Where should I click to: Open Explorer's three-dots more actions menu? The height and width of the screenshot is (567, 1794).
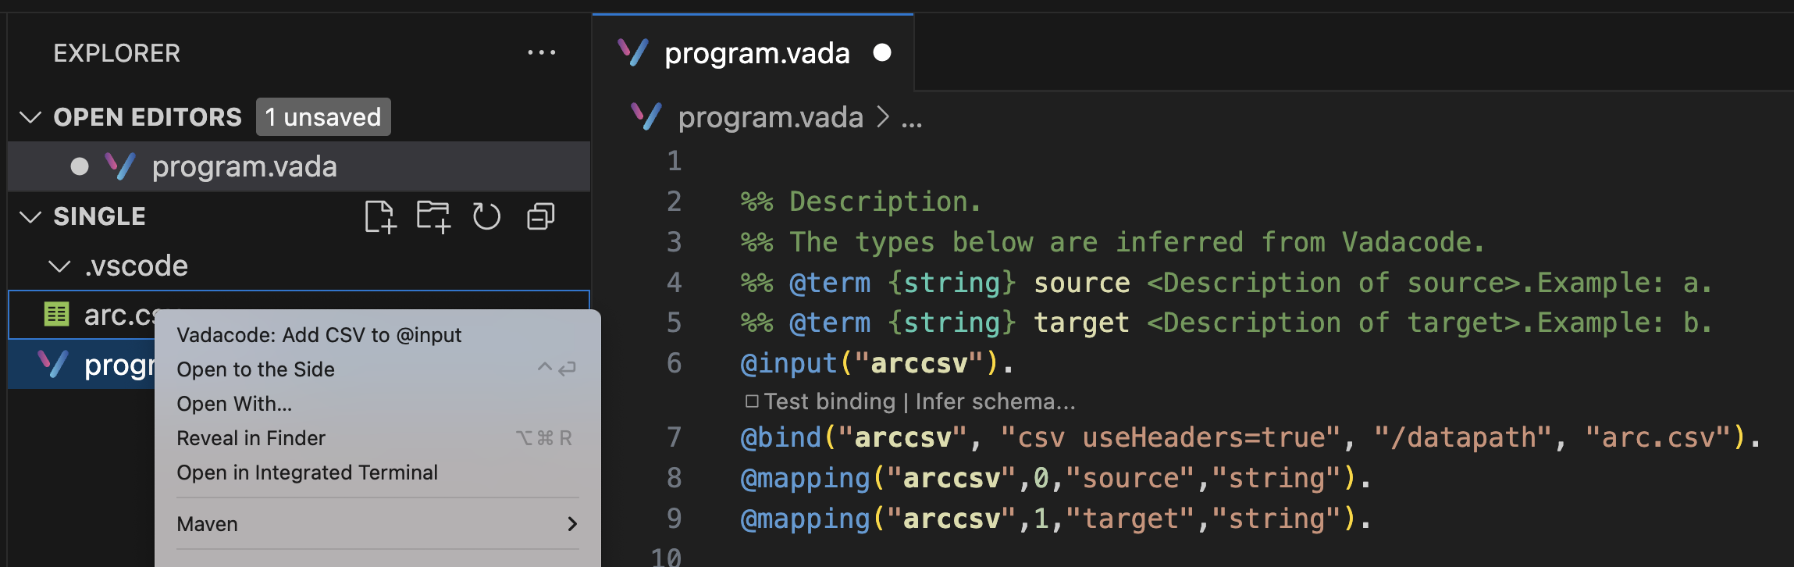[x=541, y=53]
